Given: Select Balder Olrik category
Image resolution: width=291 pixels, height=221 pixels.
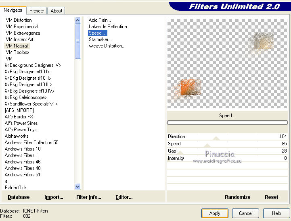Looking at the screenshot, I should pyautogui.click(x=16, y=188).
